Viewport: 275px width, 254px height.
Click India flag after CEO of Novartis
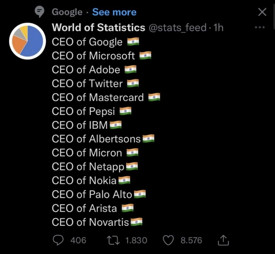[136, 222]
